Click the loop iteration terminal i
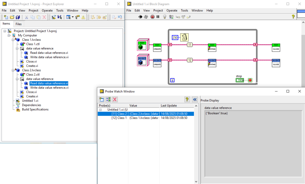The image size is (305, 184). click(x=172, y=80)
